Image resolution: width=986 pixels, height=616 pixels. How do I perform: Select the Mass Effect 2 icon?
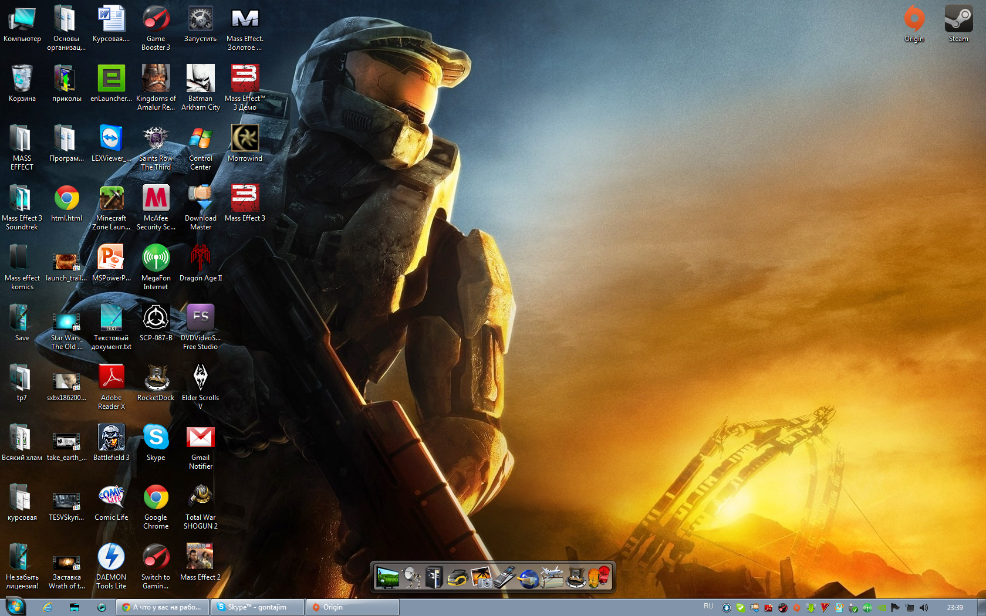click(x=201, y=562)
